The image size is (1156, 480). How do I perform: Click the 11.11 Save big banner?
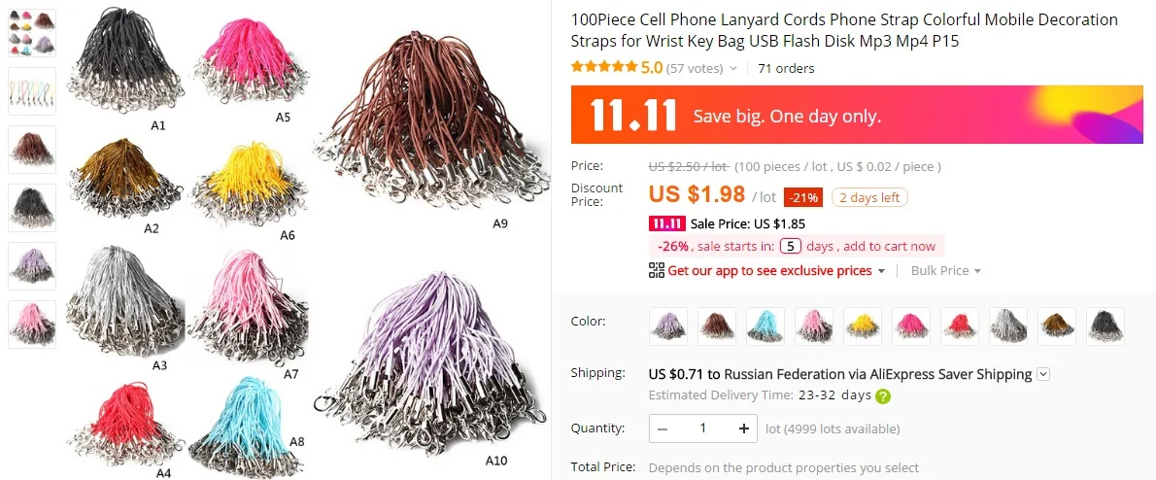click(x=857, y=115)
